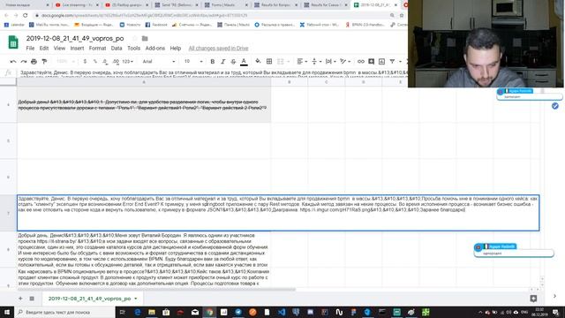Open the Tools menu
This screenshot has height=318, width=565.
[x=133, y=49]
